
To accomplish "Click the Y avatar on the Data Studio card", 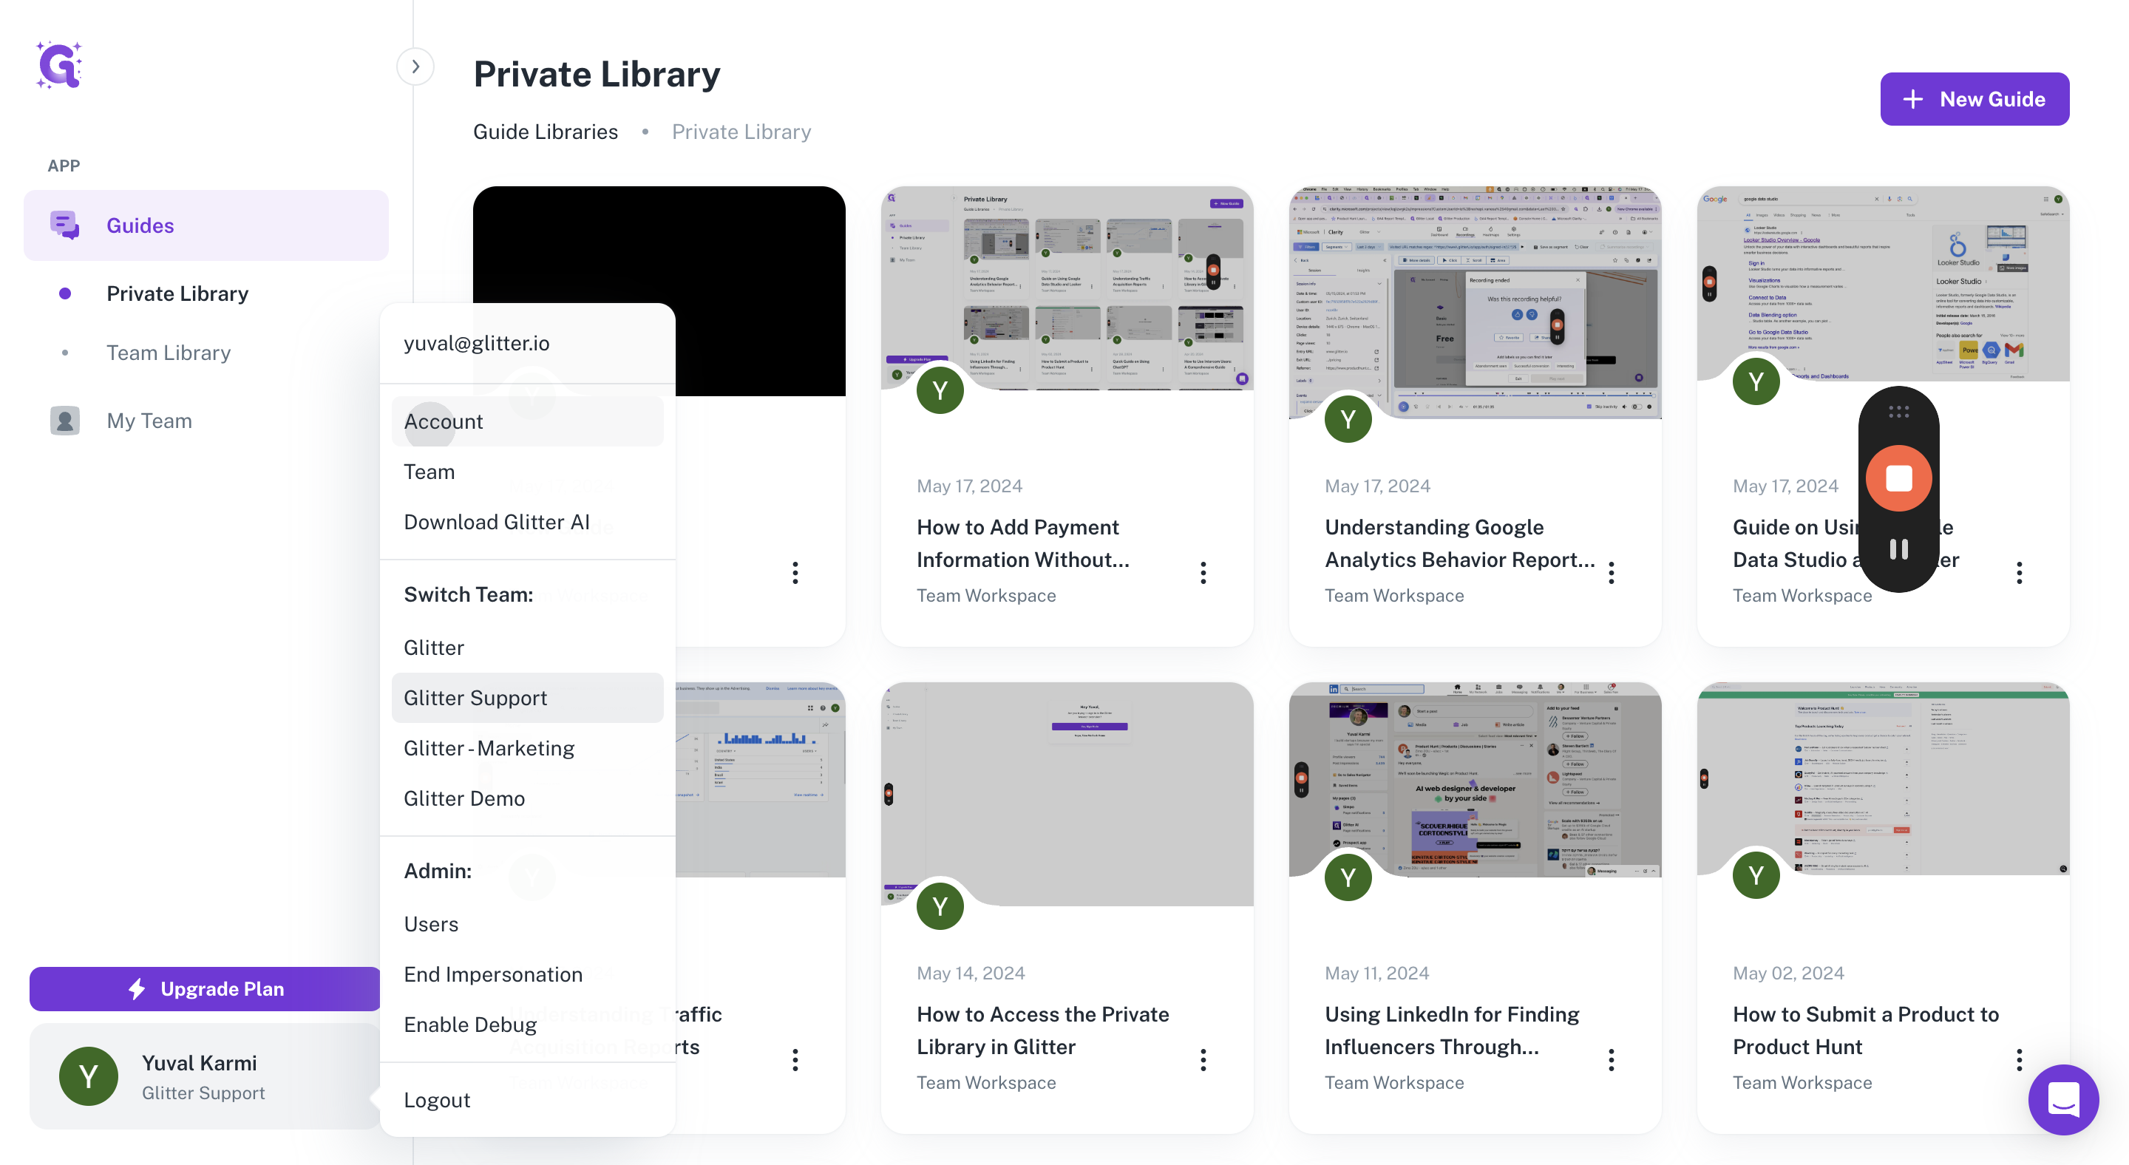I will [x=1756, y=381].
